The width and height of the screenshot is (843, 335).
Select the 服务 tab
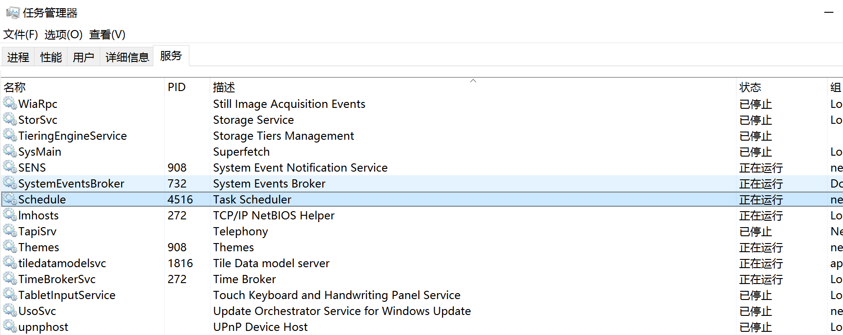coord(171,56)
